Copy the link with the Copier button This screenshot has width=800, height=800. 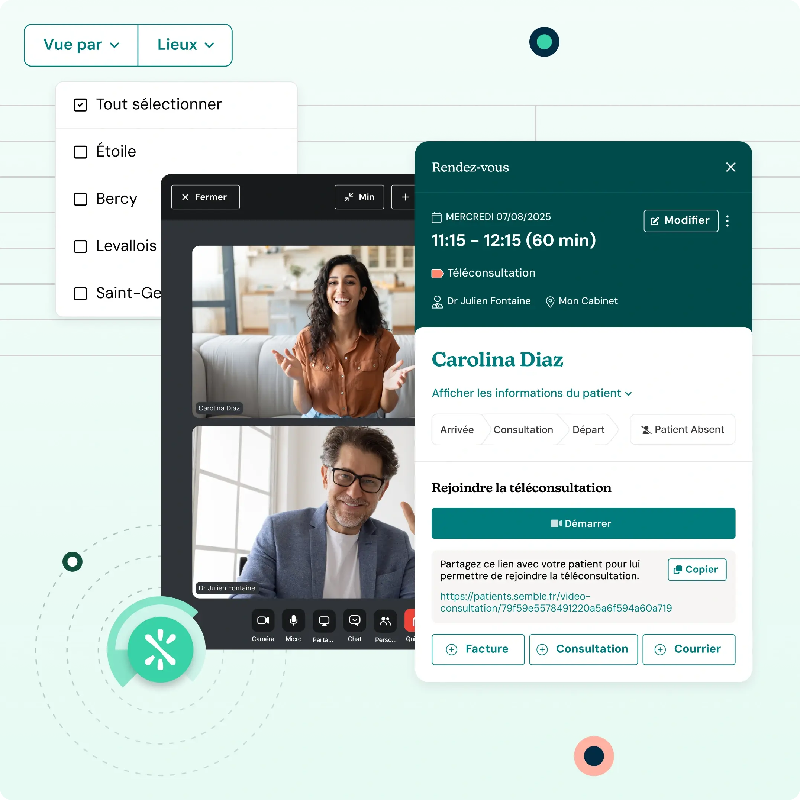tap(697, 570)
